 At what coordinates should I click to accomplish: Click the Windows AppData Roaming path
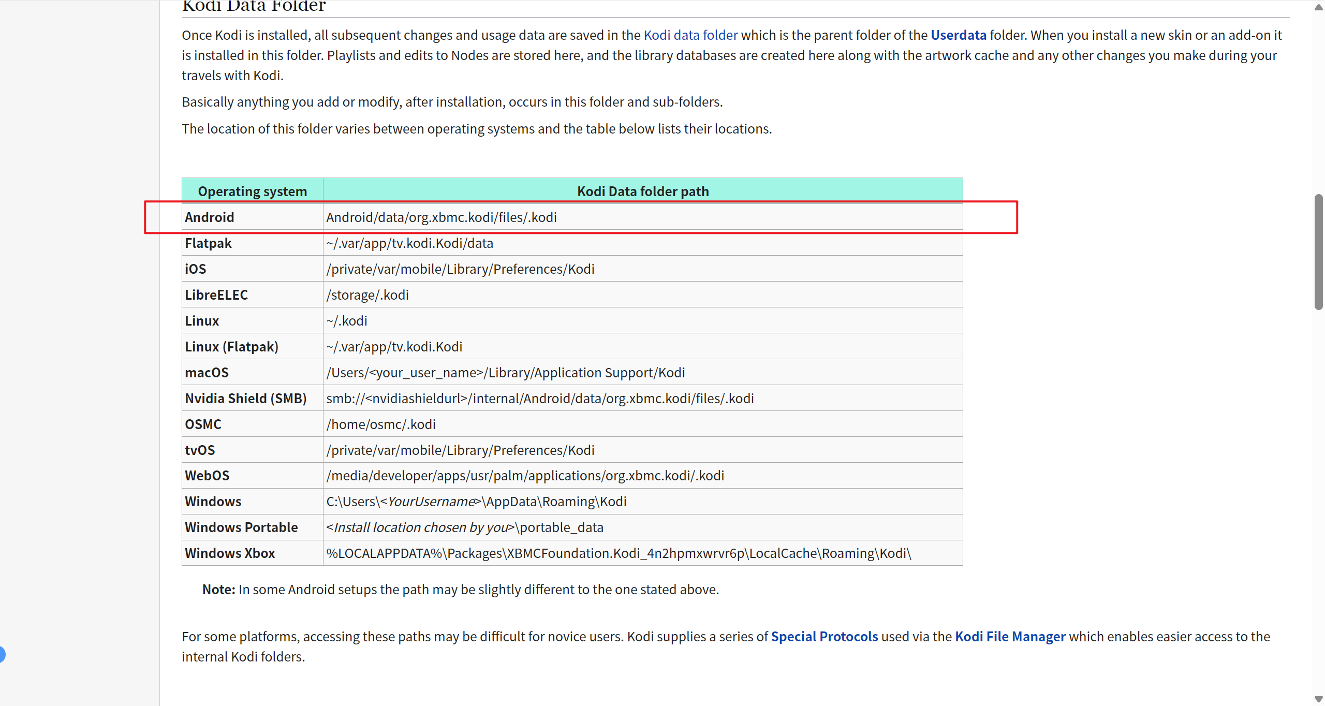coord(476,501)
